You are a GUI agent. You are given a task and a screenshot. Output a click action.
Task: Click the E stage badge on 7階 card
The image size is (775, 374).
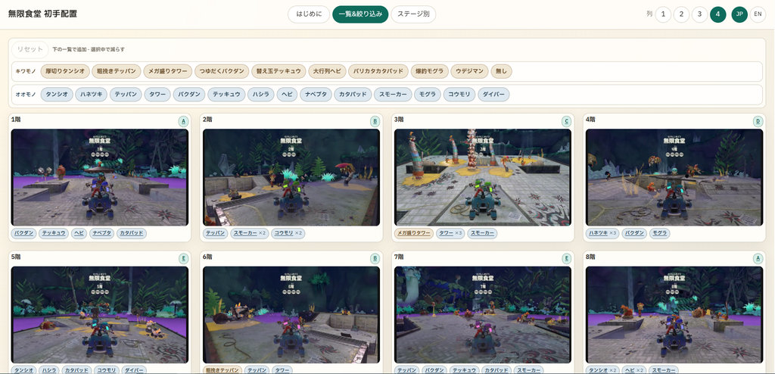coord(566,258)
